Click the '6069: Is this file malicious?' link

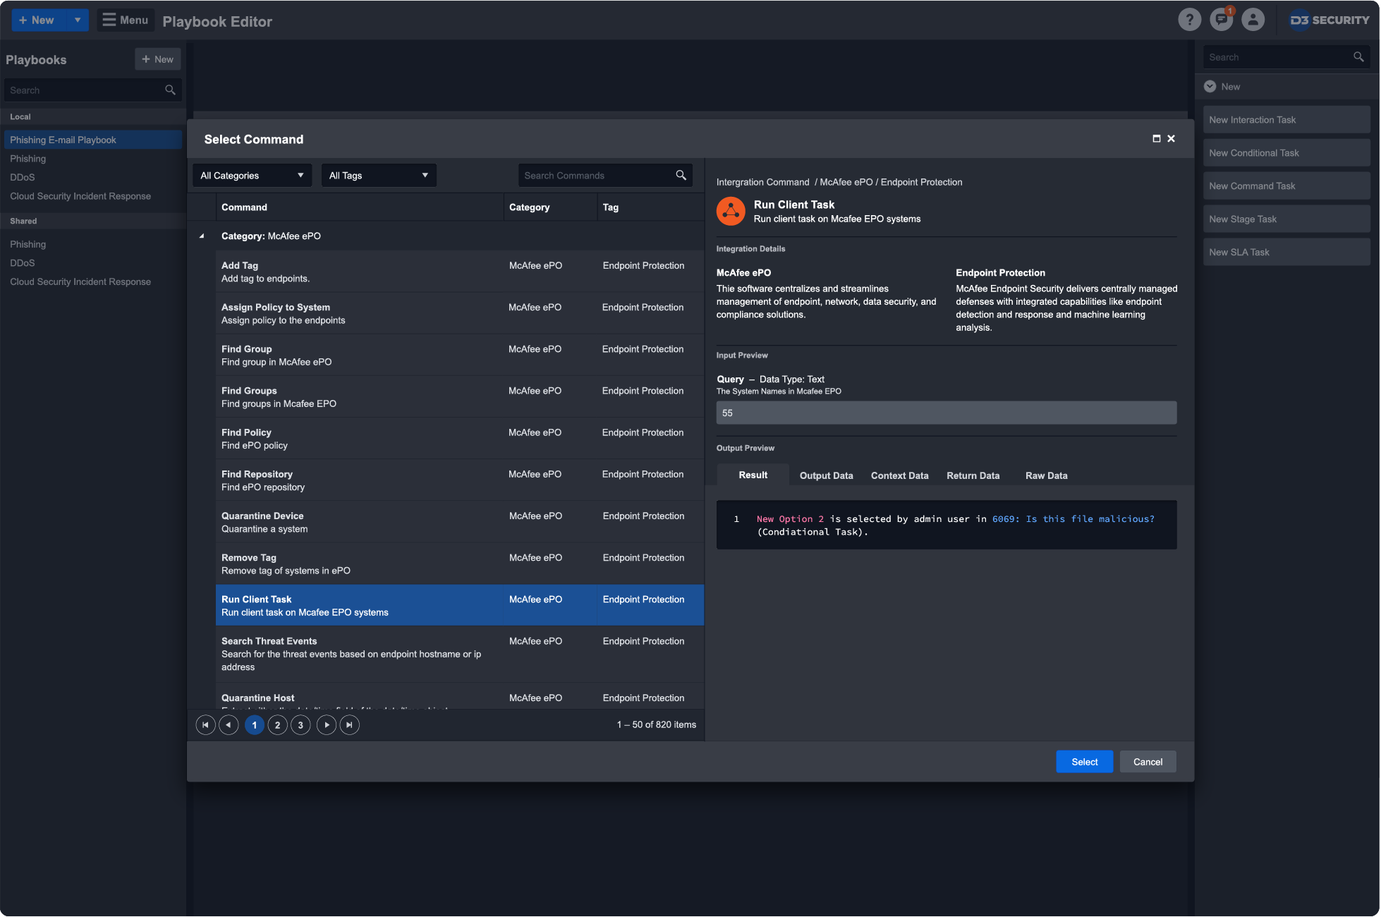(1073, 518)
